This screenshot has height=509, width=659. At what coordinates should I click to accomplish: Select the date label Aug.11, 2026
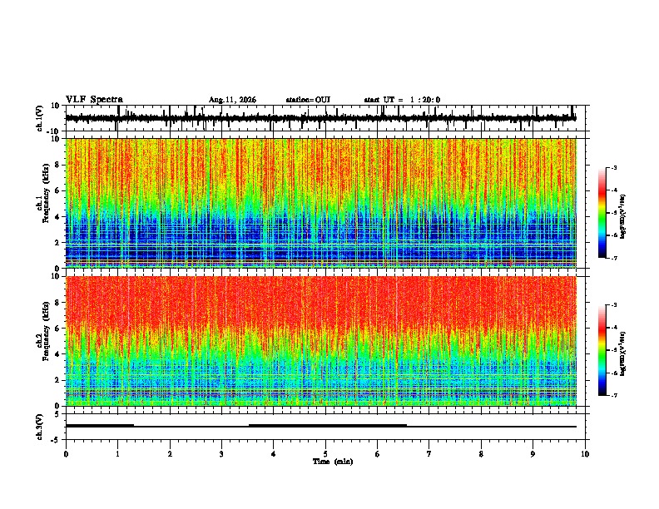(x=232, y=100)
